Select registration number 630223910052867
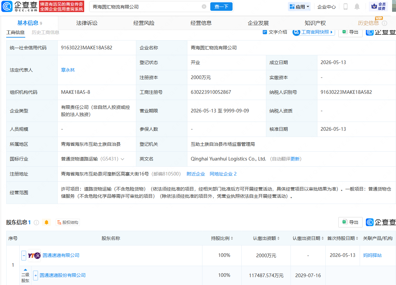Screen dimensions: 396x285 pos(211,92)
